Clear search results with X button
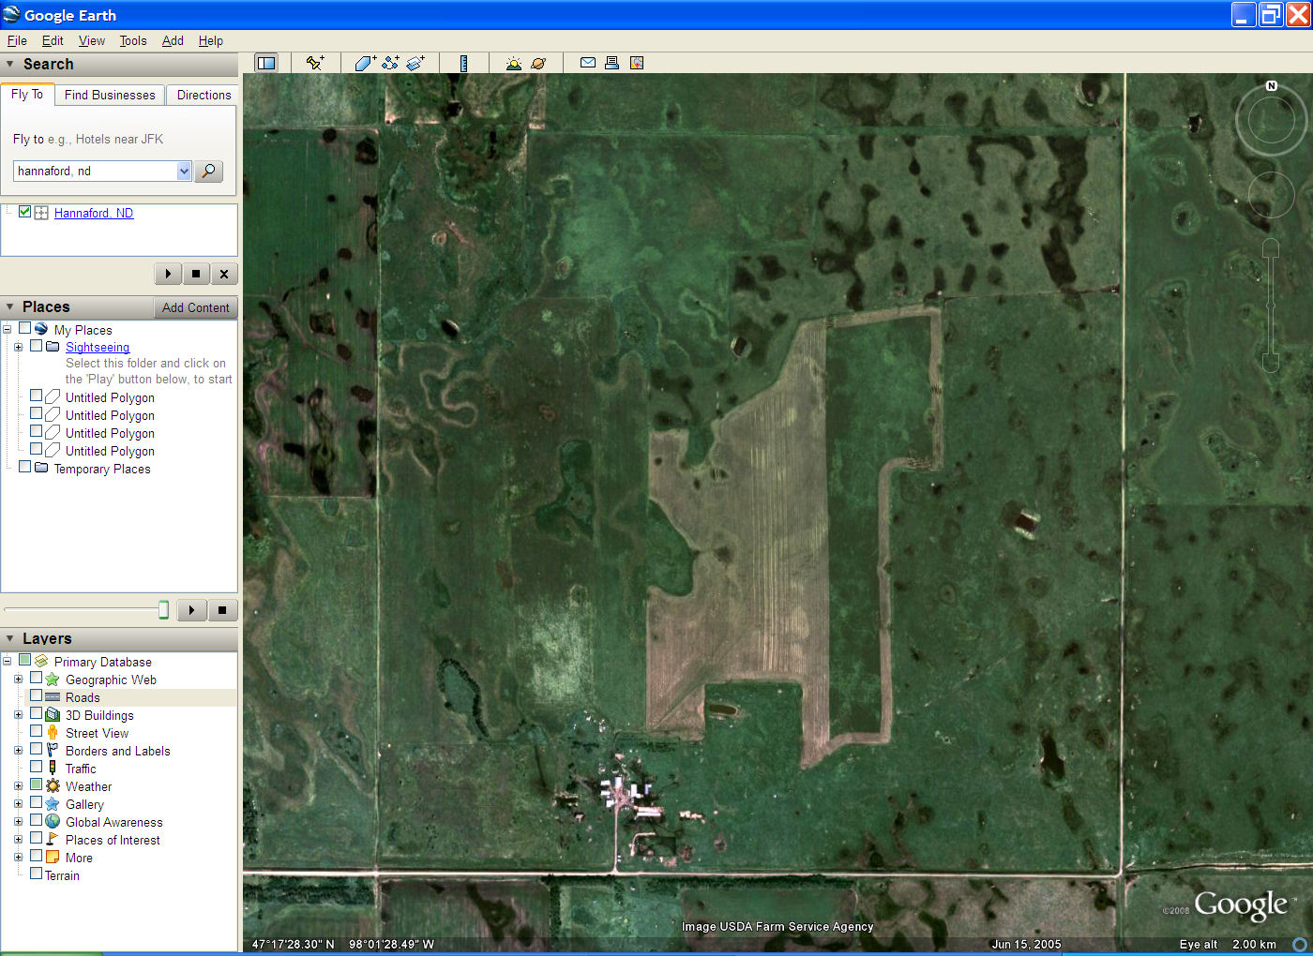The width and height of the screenshot is (1313, 956). [224, 274]
